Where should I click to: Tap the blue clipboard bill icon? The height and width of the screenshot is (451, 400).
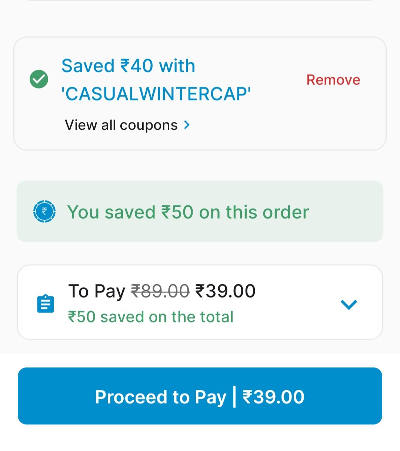tap(46, 304)
